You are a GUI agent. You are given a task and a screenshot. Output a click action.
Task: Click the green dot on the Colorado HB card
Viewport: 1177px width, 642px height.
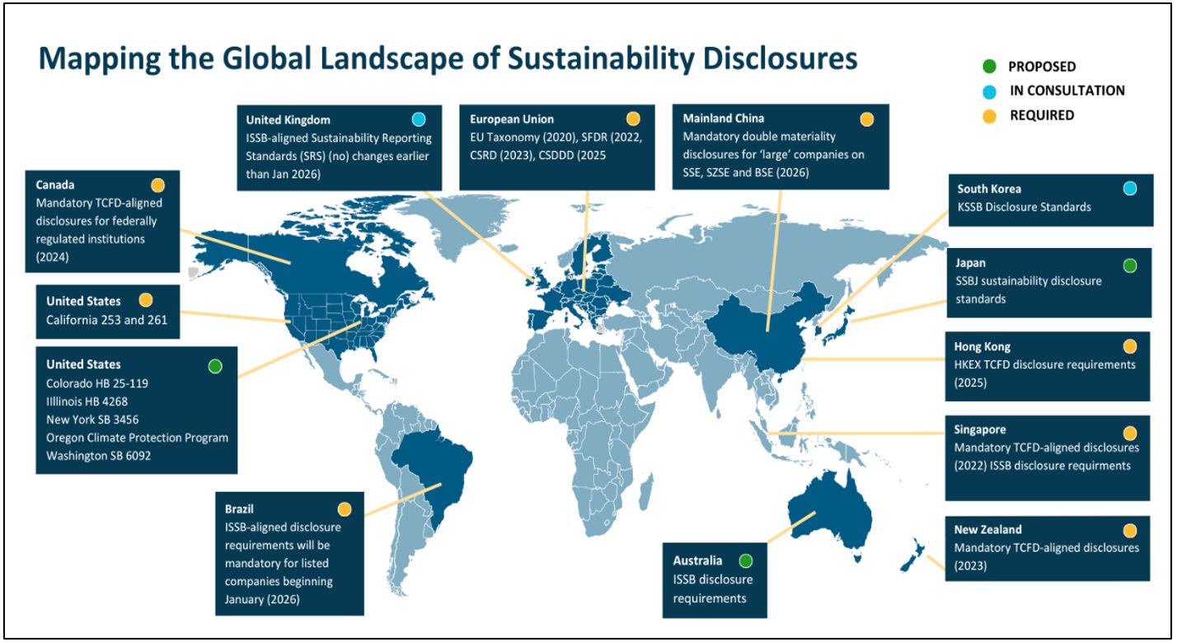click(217, 364)
